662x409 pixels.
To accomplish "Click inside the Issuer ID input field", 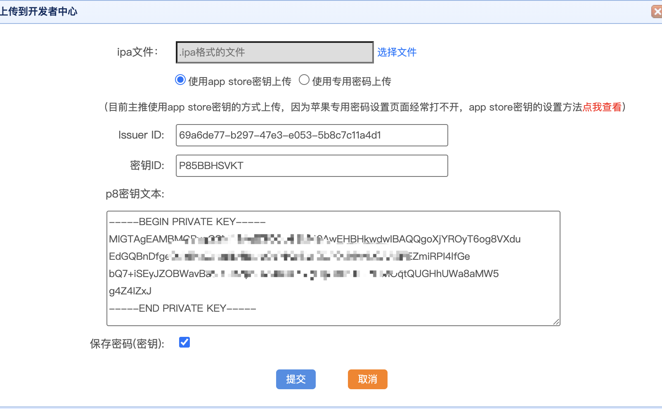I will (312, 135).
